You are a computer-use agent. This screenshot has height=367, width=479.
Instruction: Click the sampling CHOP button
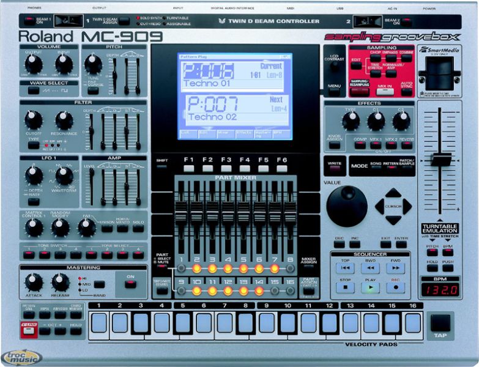[x=376, y=58]
